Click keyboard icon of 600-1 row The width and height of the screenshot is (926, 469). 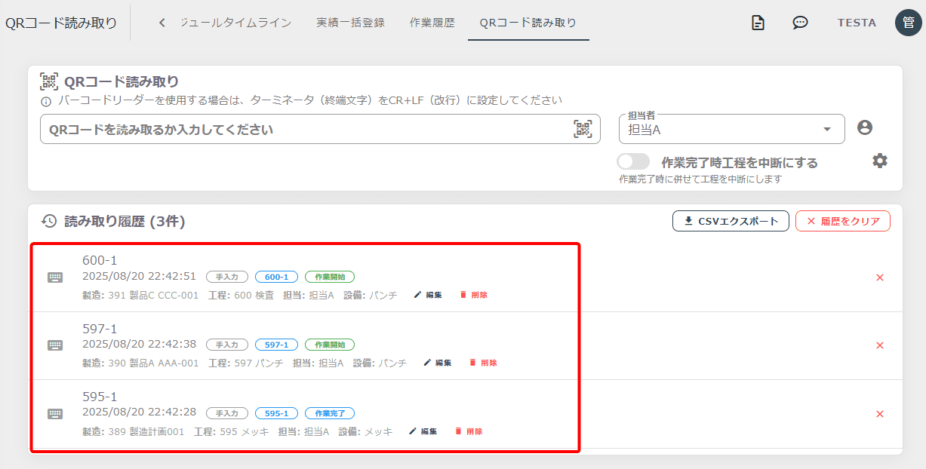55,277
